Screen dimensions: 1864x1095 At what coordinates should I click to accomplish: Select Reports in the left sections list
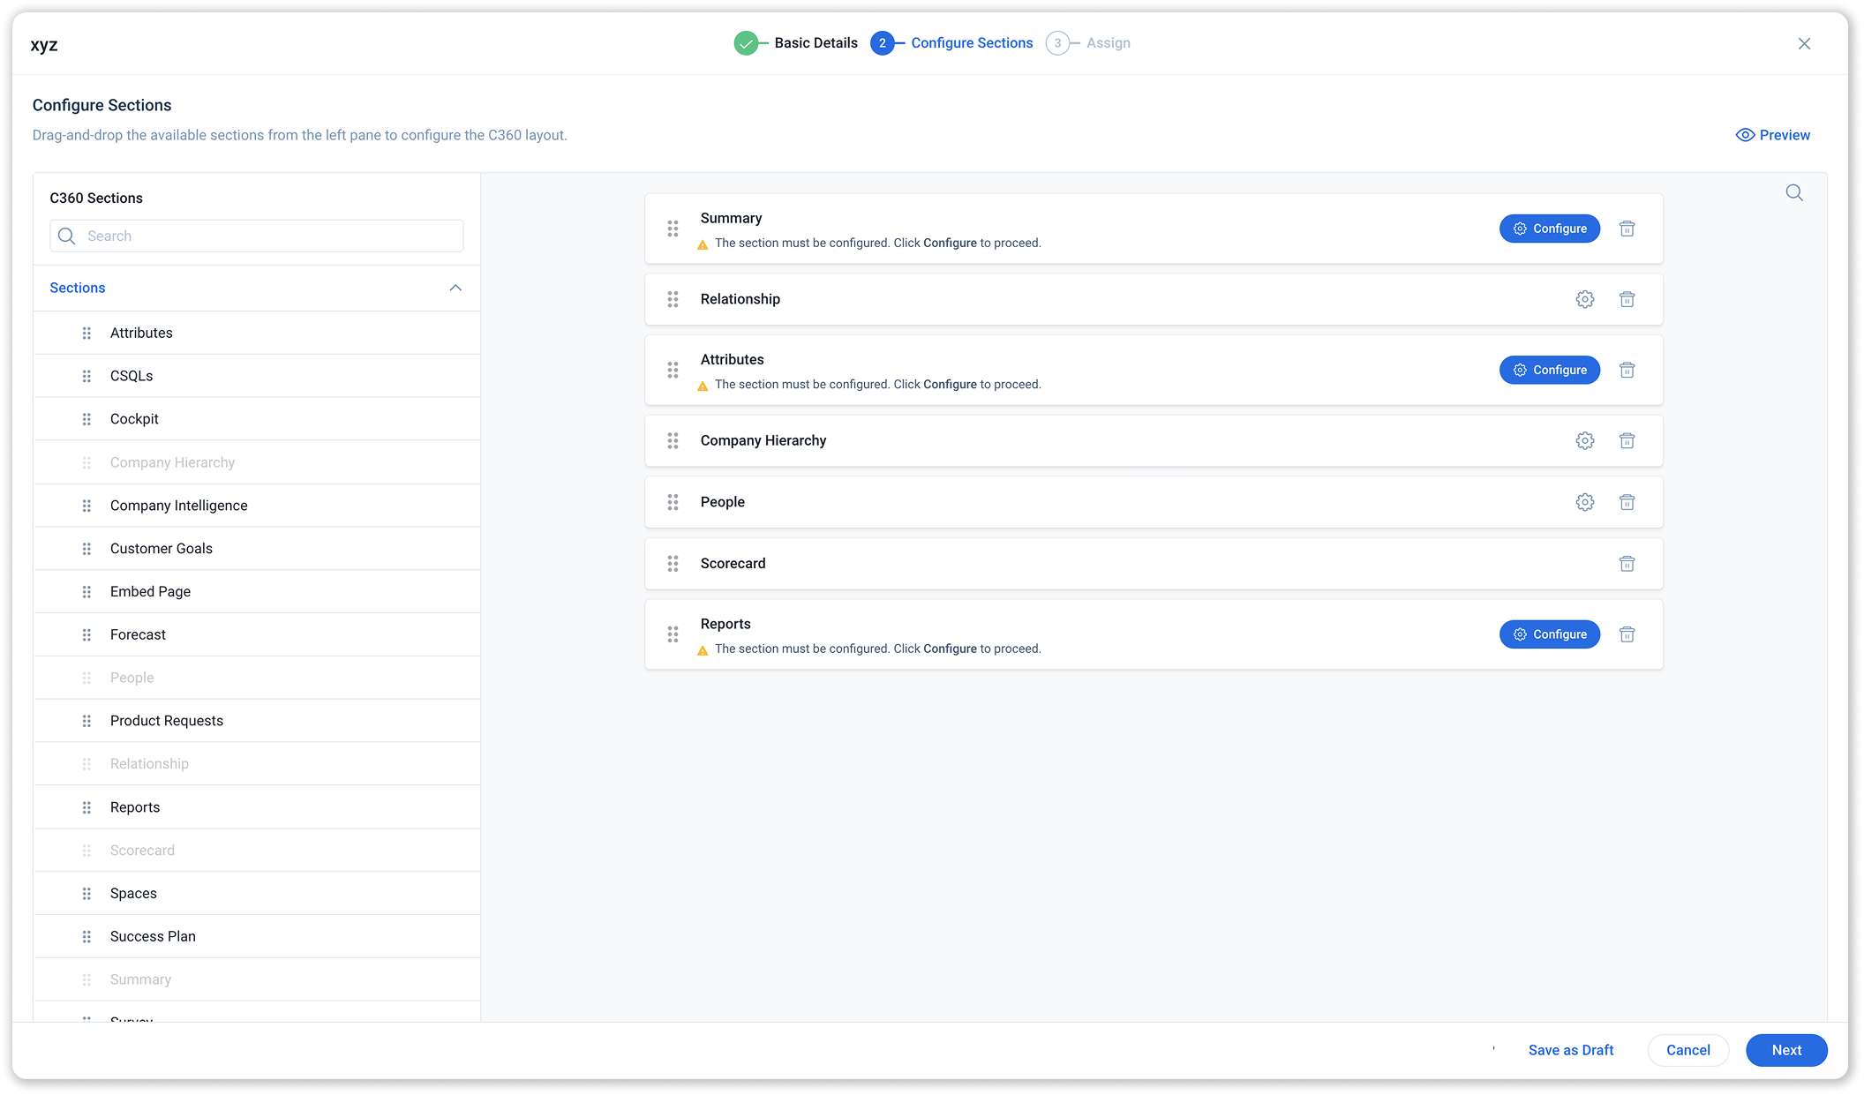(257, 807)
